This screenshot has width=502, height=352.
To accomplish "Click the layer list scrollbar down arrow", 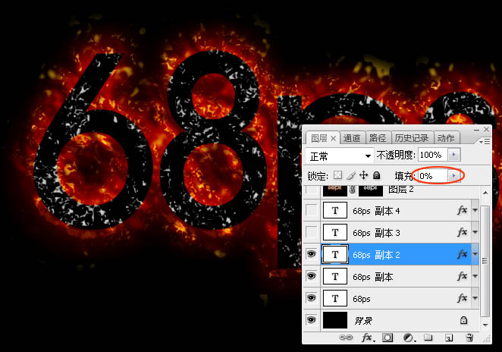I will 485,325.
